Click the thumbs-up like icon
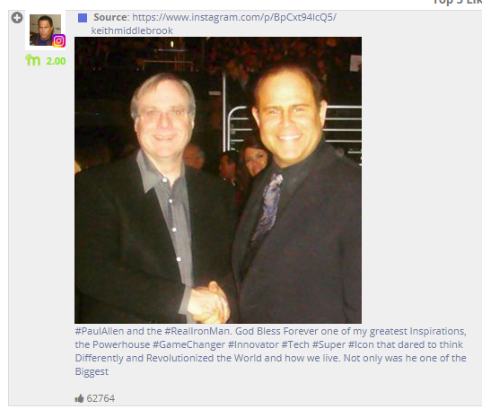Image resolution: width=482 pixels, height=409 pixels. pos(79,398)
